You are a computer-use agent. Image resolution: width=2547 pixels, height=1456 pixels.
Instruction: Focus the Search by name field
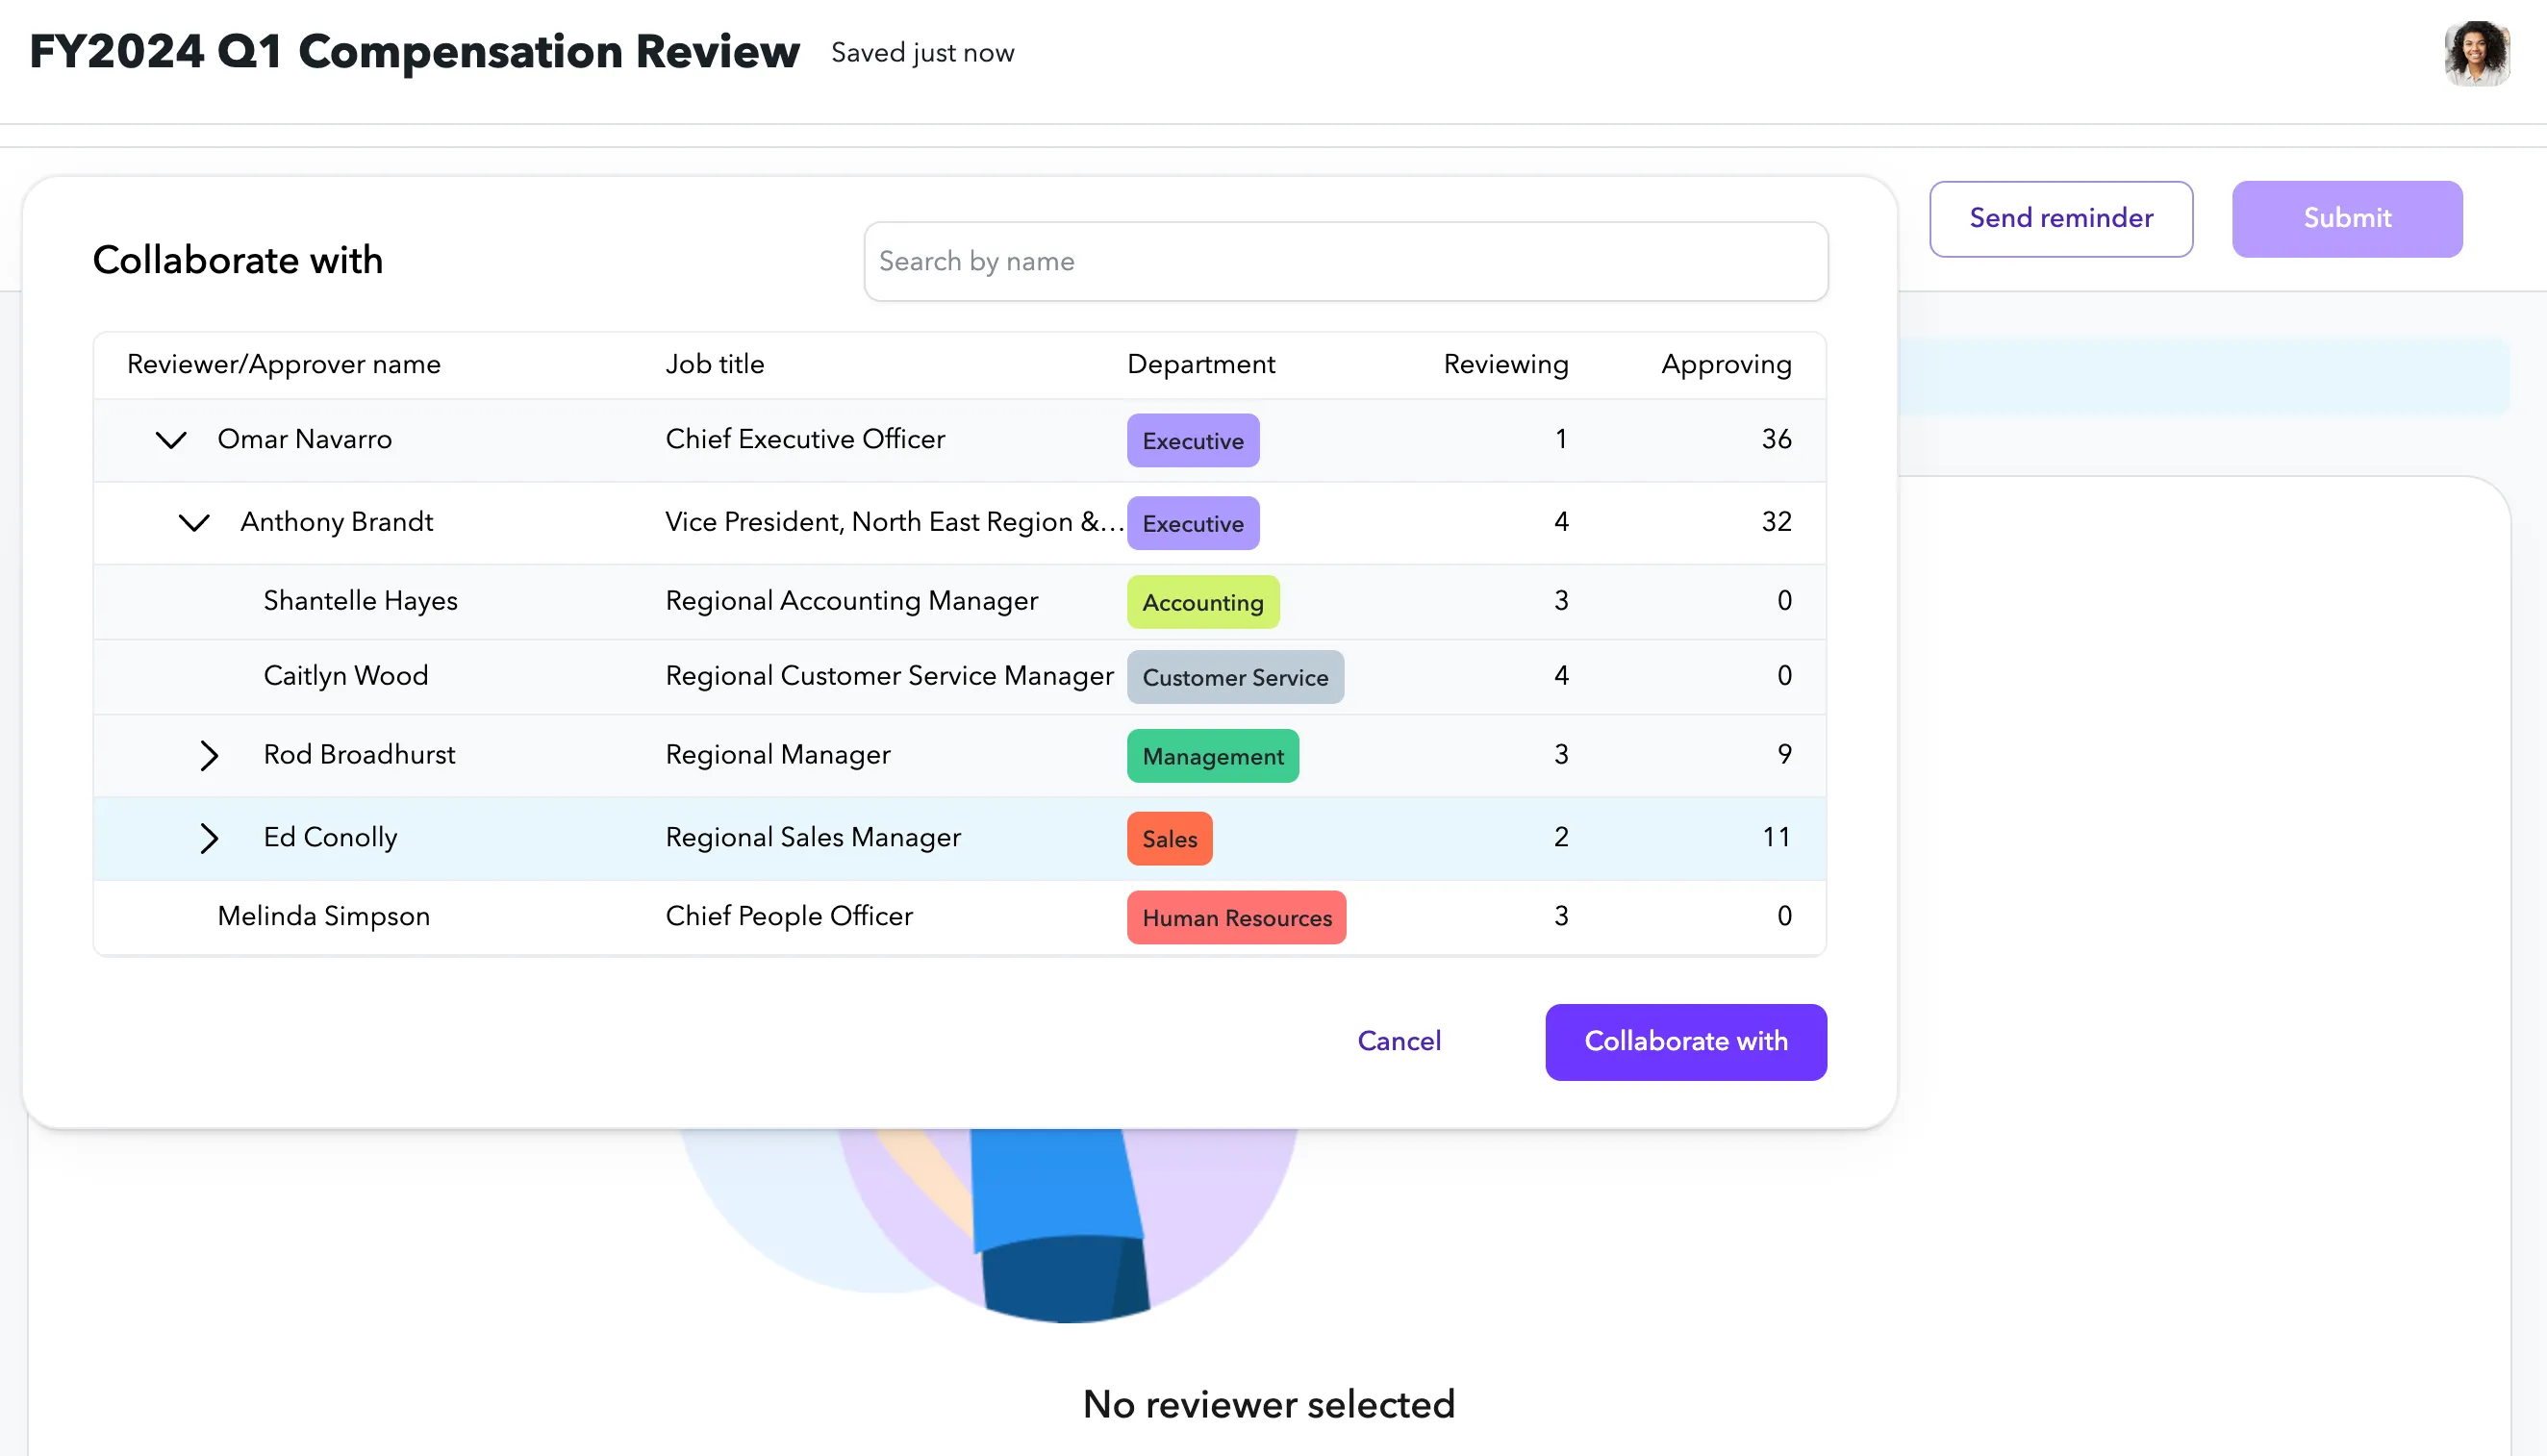tap(1345, 262)
